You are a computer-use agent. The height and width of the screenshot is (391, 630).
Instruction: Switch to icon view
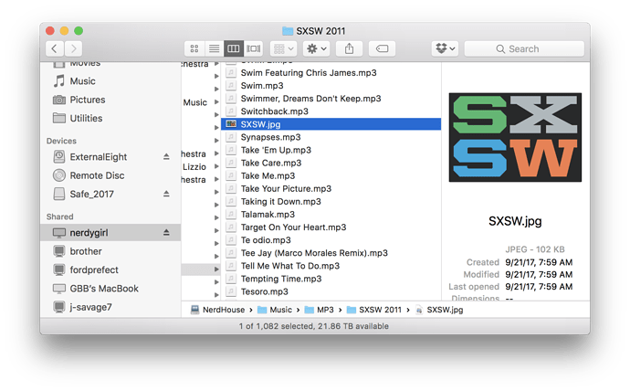tap(194, 48)
